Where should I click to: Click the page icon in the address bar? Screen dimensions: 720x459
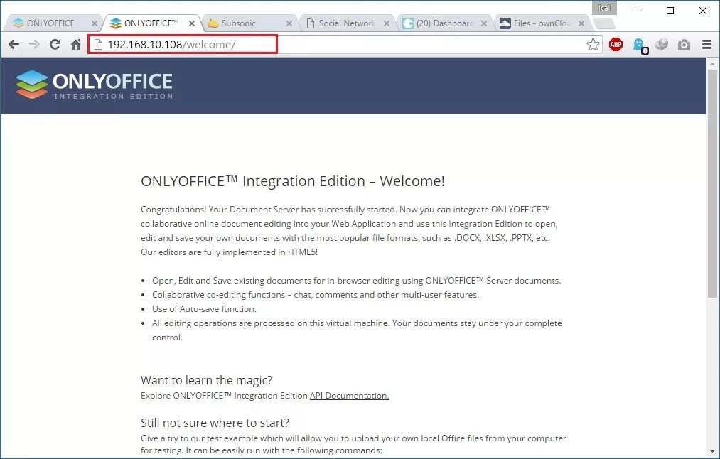98,45
